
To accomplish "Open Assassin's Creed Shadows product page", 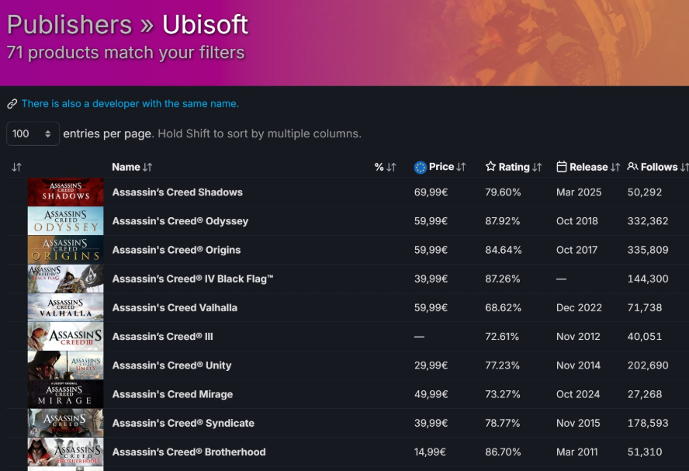I will [178, 192].
